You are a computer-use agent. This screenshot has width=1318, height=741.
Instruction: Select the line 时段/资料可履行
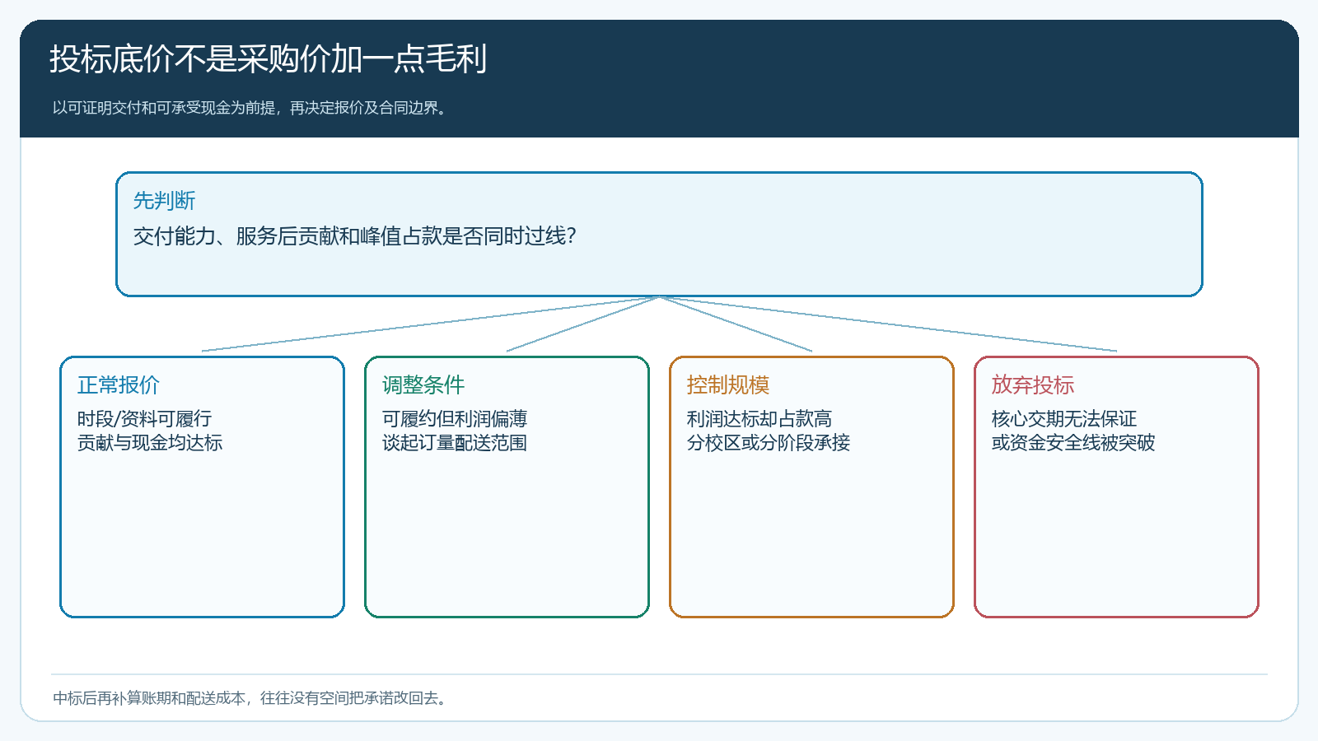tap(145, 419)
